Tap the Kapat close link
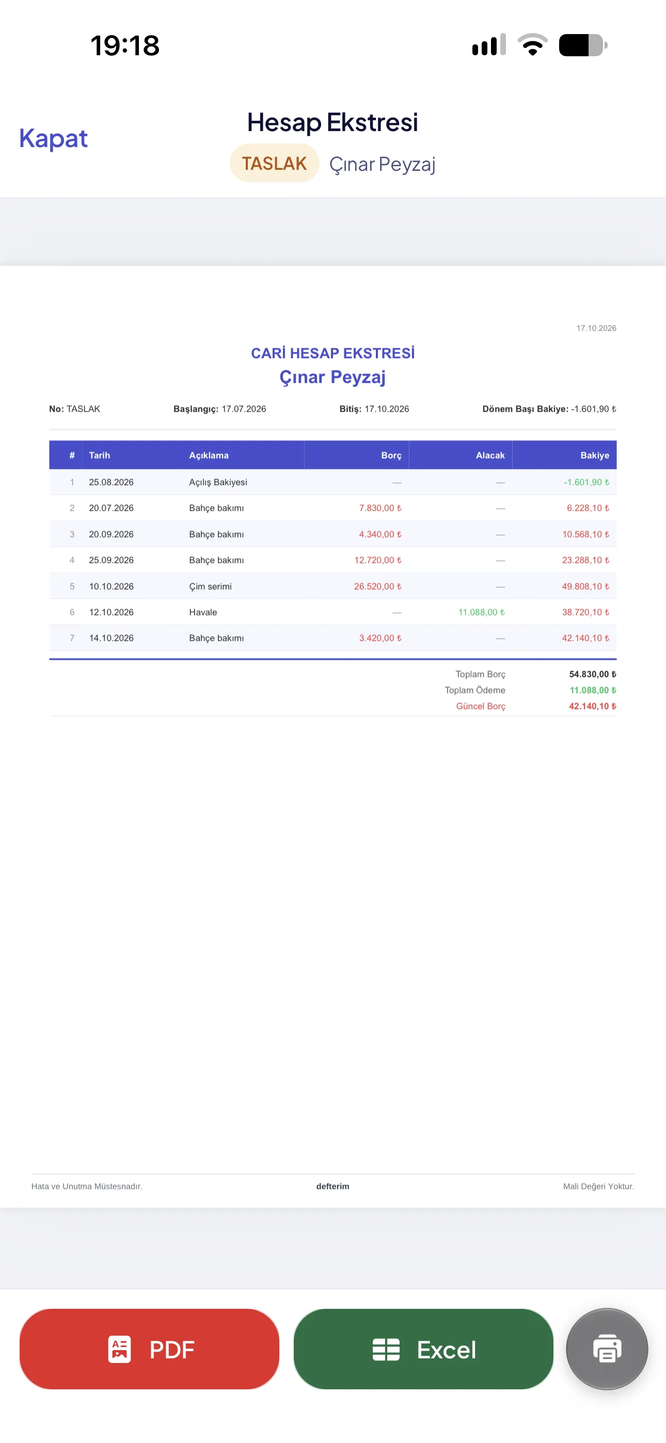Viewport: 666px width, 1443px height. click(53, 138)
